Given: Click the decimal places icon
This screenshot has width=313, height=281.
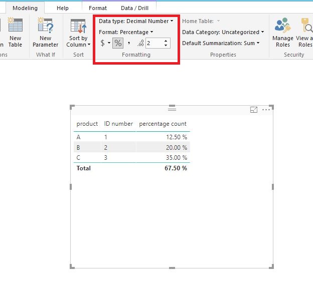Looking at the screenshot, I should tap(140, 43).
